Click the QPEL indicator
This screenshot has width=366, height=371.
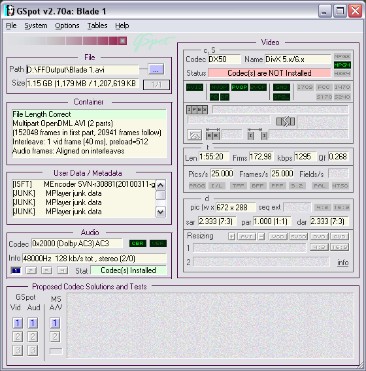pyautogui.click(x=281, y=97)
